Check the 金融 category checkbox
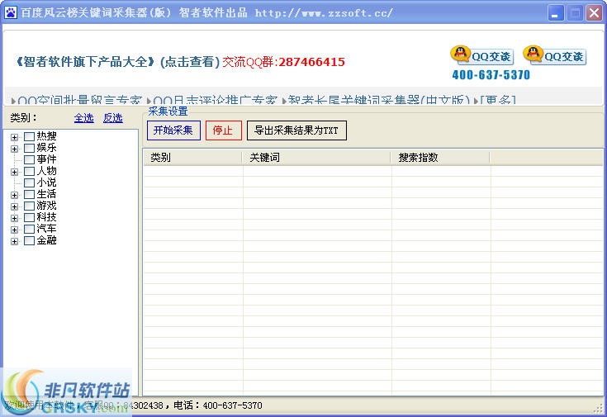This screenshot has height=417, width=607. coord(29,241)
